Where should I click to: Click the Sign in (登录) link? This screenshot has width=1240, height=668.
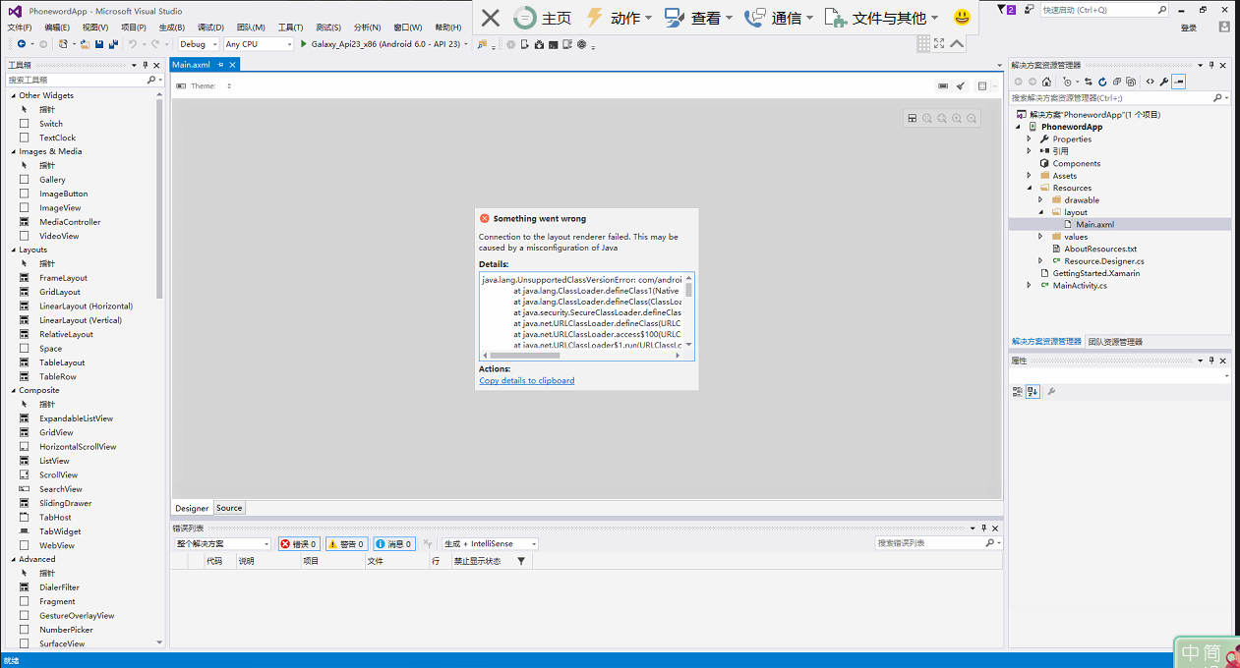1189,28
